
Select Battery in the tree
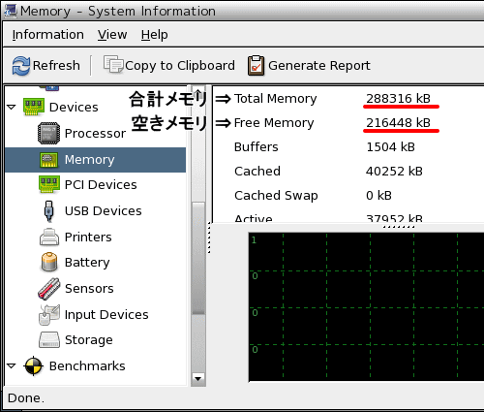click(87, 263)
